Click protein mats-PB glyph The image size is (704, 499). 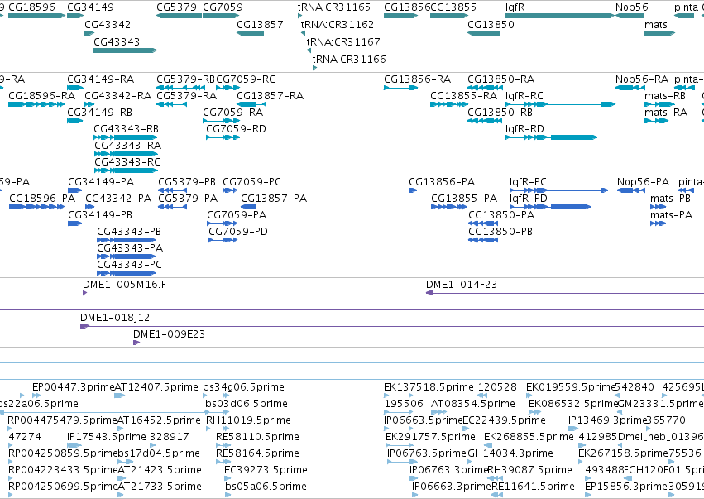tap(659, 207)
